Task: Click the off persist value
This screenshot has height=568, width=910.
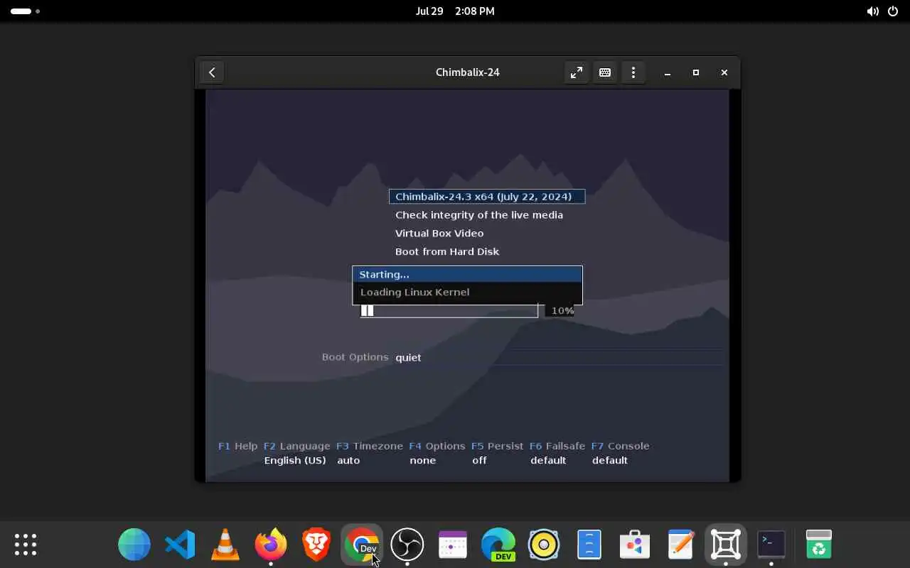Action: point(480,460)
